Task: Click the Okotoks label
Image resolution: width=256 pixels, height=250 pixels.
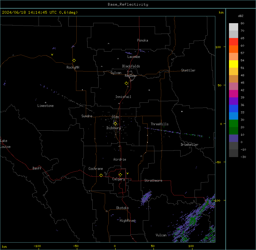Action: tap(122, 208)
